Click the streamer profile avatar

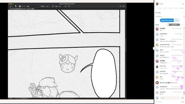tap(157, 4)
